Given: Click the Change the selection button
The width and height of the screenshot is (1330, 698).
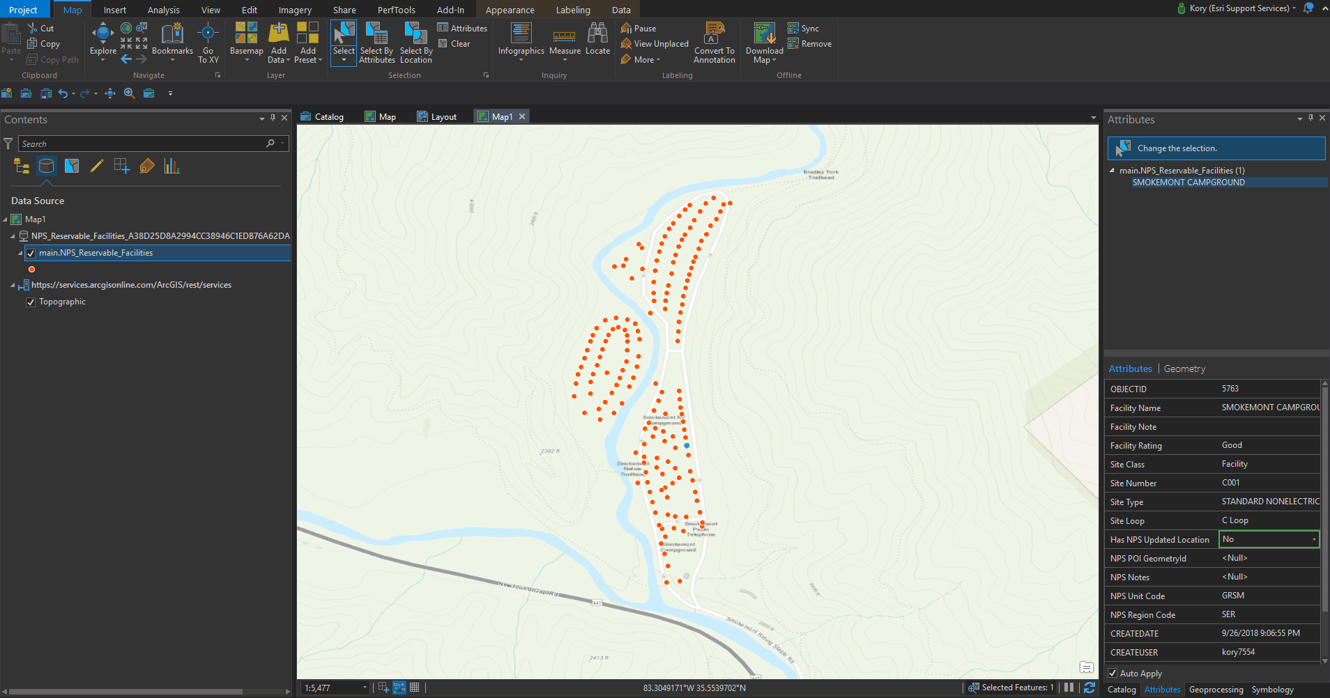Looking at the screenshot, I should click(1216, 148).
